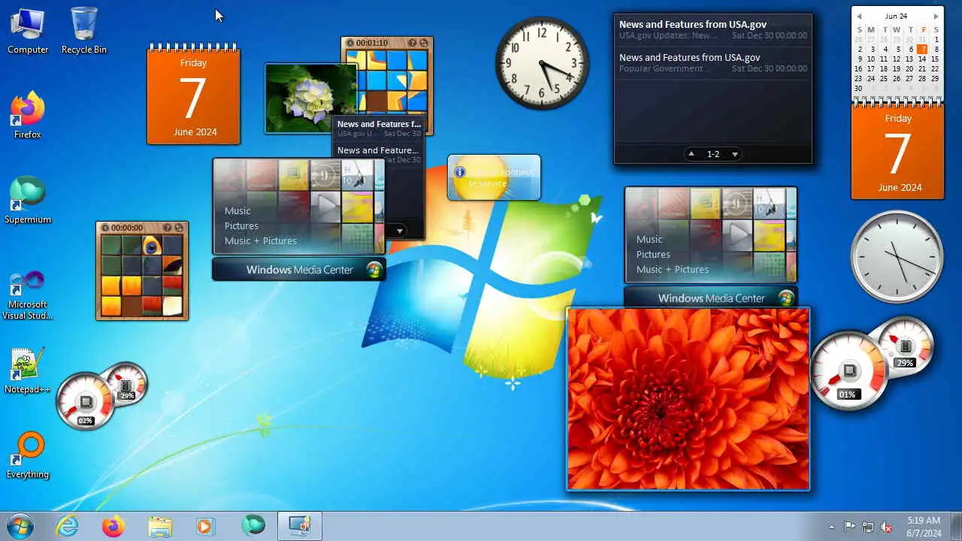Click the taskbar clock showing 5:19 AM
Image resolution: width=962 pixels, height=541 pixels.
point(924,527)
